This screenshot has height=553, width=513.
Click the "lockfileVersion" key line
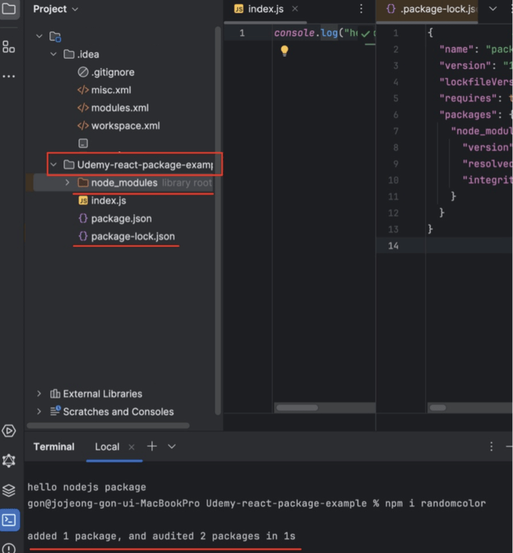[x=476, y=82]
